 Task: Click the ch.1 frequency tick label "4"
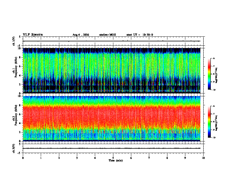(x=20, y=75)
